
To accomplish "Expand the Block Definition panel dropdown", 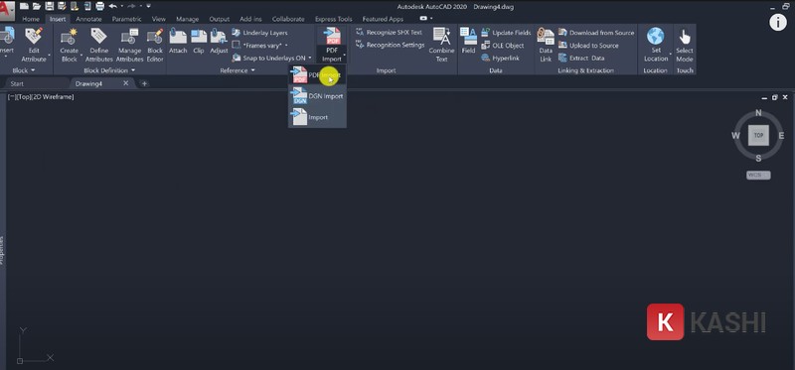I will tap(109, 70).
